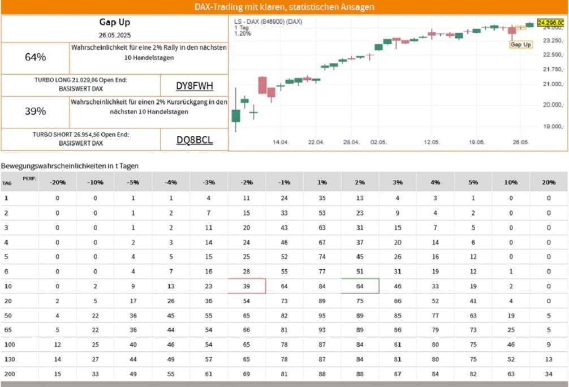Screen dimensions: 569x387
Task: Click the 12.05. date axis label
Action: tap(432, 142)
